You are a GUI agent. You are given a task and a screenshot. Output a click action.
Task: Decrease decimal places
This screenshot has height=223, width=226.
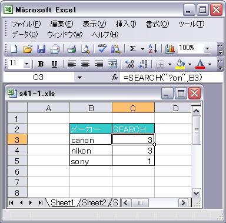(x=143, y=64)
